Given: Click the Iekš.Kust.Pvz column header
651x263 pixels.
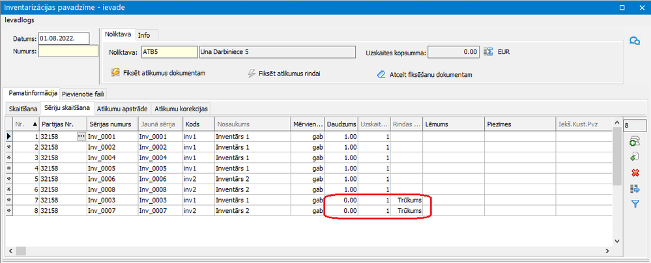Looking at the screenshot, I should point(584,124).
